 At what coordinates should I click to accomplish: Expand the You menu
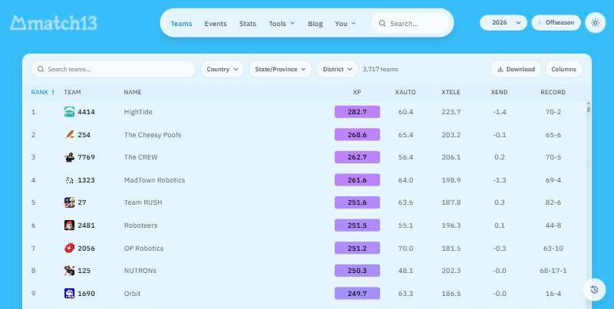[345, 24]
